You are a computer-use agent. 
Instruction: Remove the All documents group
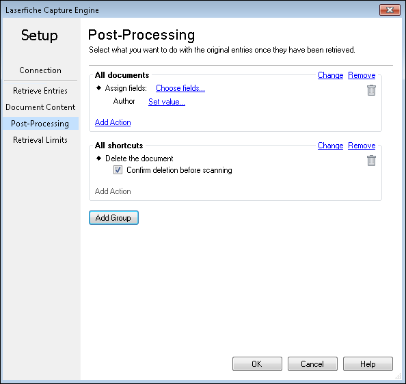coord(362,75)
